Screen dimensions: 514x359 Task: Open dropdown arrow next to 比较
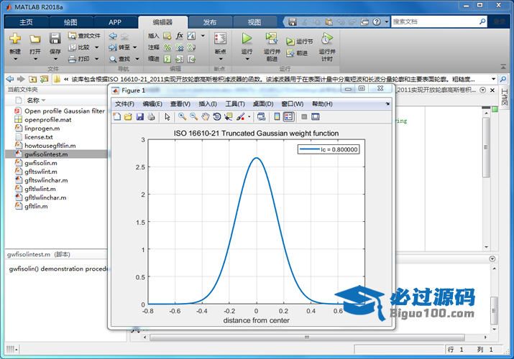point(97,47)
